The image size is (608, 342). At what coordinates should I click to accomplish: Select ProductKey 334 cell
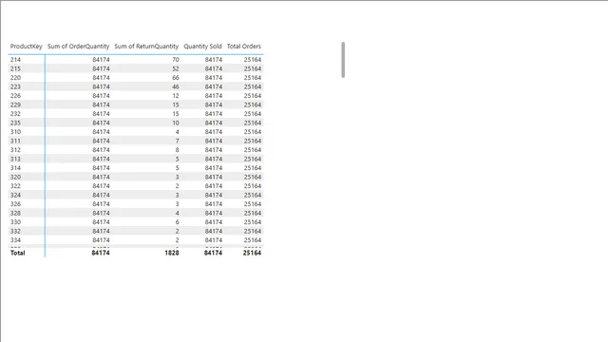(x=15, y=240)
